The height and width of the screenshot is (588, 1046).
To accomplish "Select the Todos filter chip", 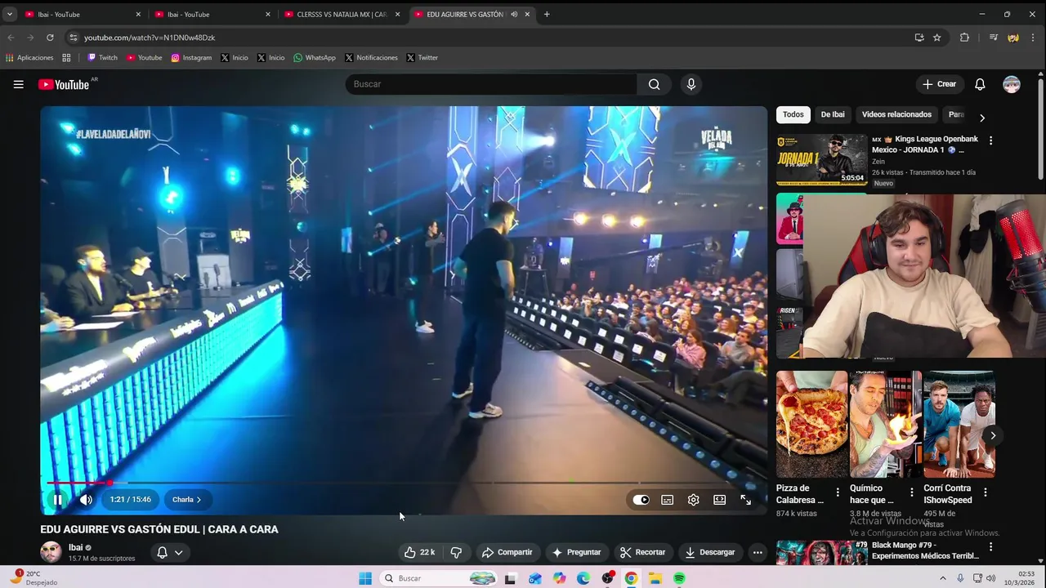I will (x=793, y=114).
